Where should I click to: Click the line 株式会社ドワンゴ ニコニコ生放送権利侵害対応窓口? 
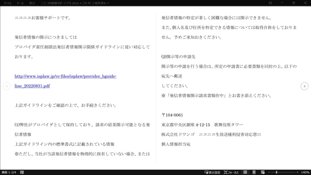(211, 134)
